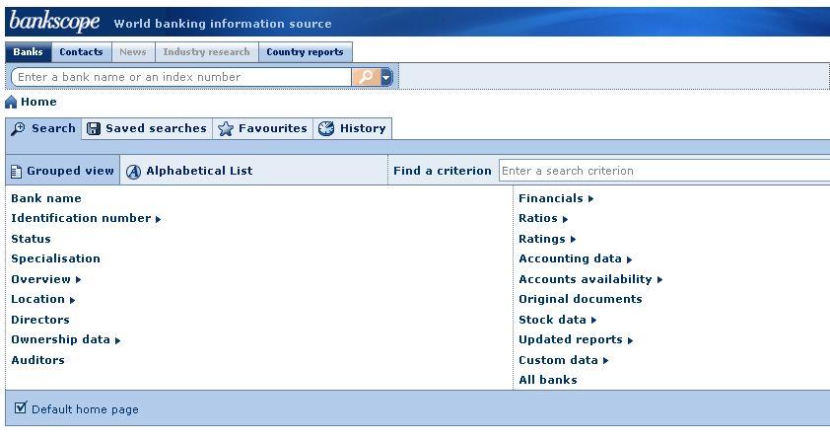Click the bankscope logo
The width and height of the screenshot is (830, 440).
54,22
